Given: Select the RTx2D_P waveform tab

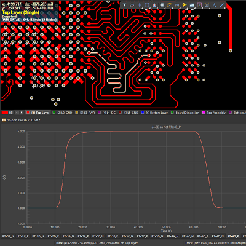Looking at the screenshot, I should (x=54, y=236).
